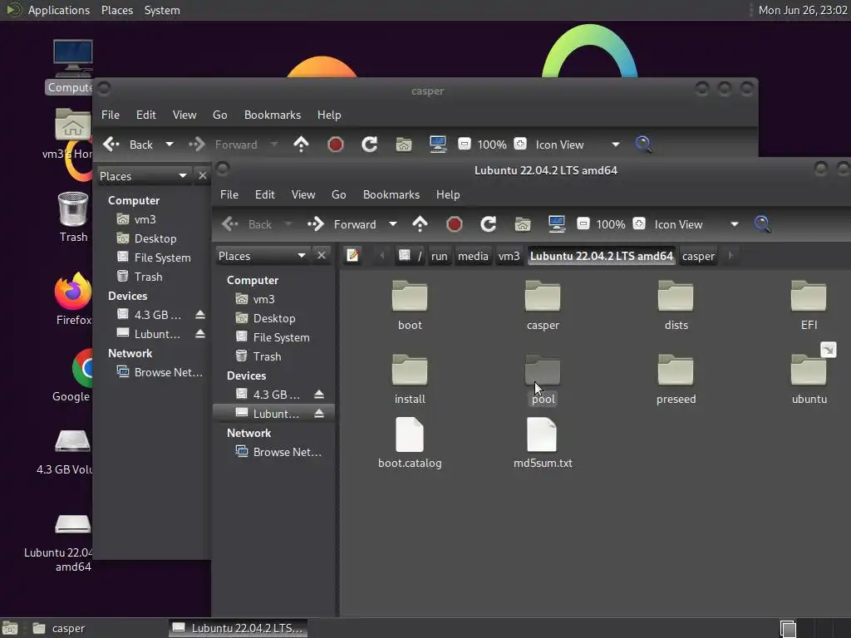Open Go menu in Lubuntu window
Image resolution: width=851 pixels, height=638 pixels.
coord(339,194)
